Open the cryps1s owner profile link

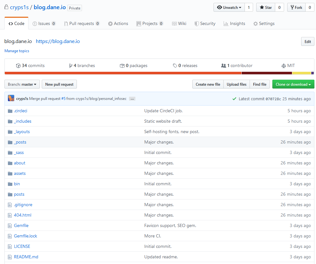tap(19, 7)
